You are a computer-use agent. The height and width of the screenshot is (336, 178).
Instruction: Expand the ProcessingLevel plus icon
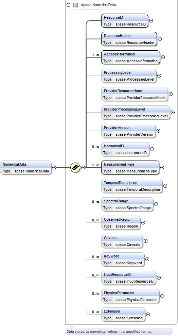pos(159,75)
